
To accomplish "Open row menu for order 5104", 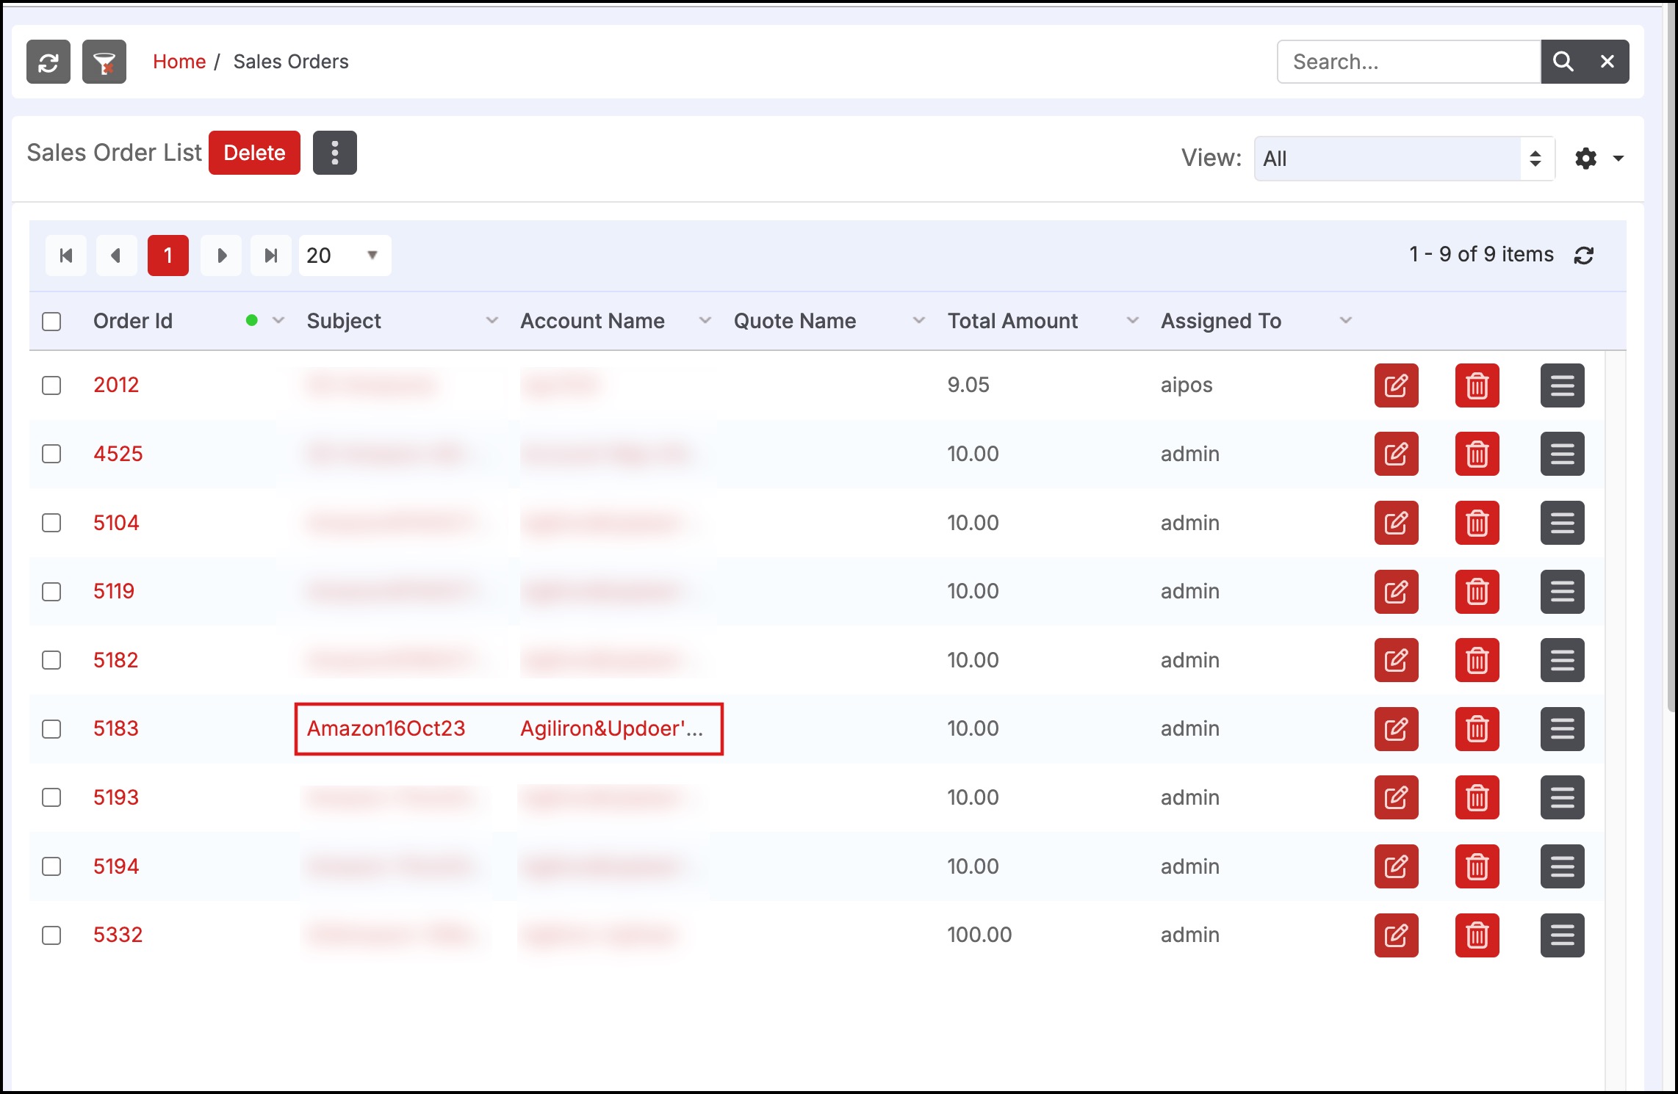I will [1562, 524].
